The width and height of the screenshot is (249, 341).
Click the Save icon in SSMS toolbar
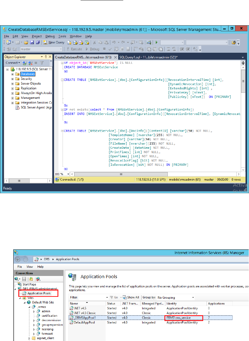tap(33, 42)
